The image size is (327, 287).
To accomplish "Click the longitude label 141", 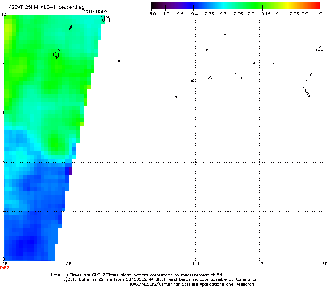I will coord(131,264).
